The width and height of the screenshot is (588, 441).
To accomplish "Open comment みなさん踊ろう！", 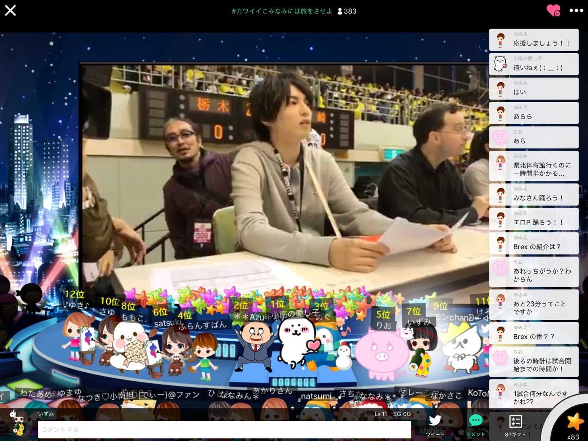I will (534, 194).
